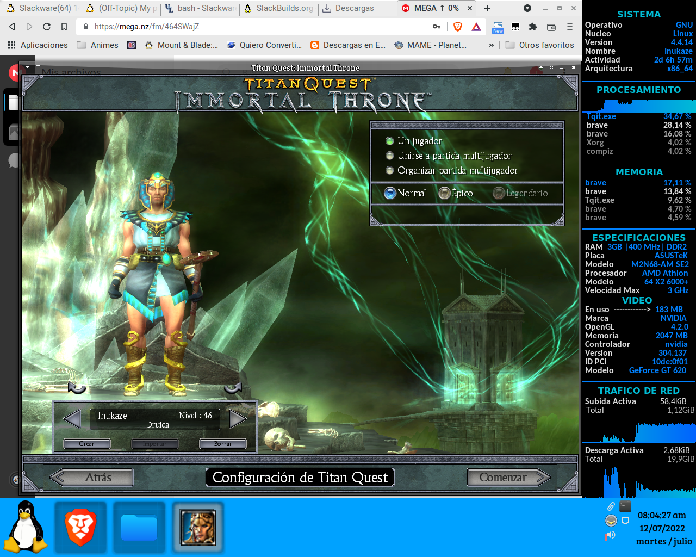Expand hidden bookmarks chevron
The image size is (696, 557).
click(492, 45)
